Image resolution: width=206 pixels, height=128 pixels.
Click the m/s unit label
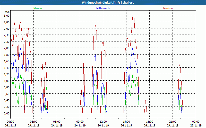(7, 12)
